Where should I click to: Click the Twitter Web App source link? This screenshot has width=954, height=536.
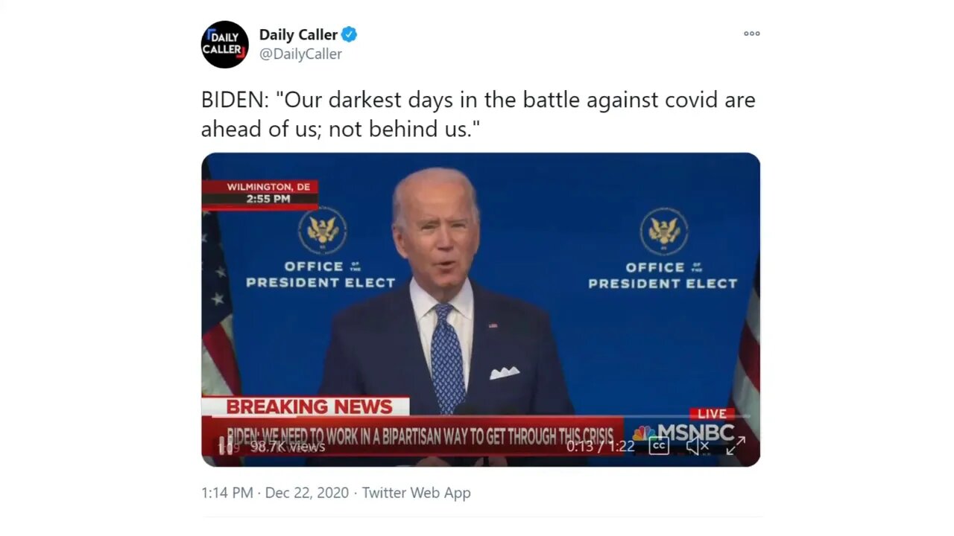coord(417,493)
